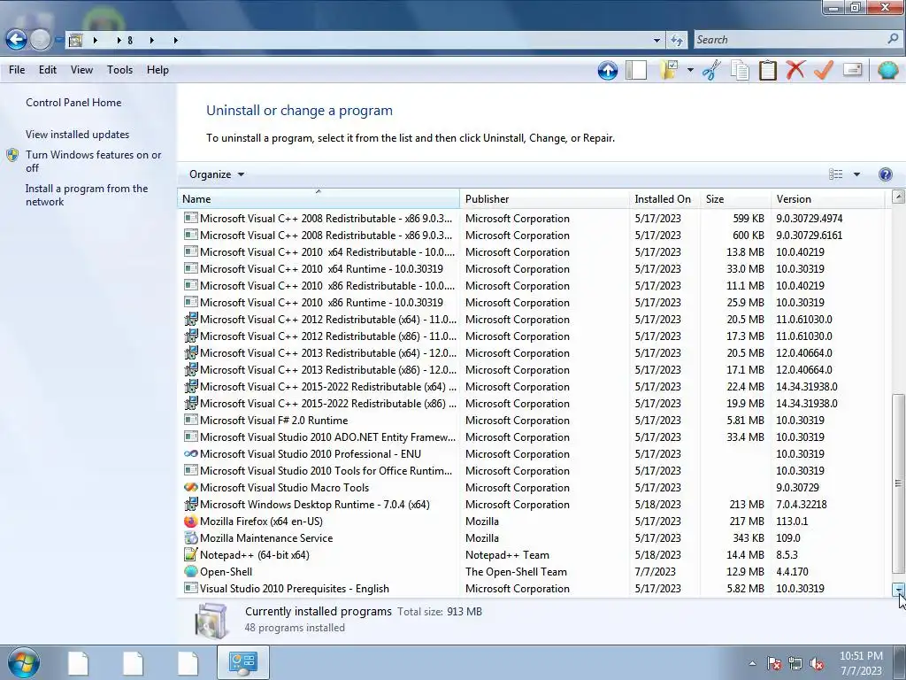Select Visual Studio 2010 ADO.NET Entity Framework row
The image size is (906, 680).
(531, 437)
